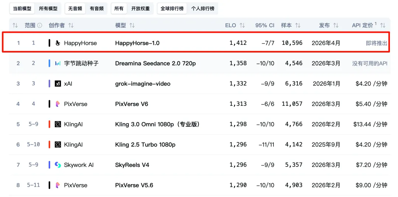This screenshot has width=398, height=197.
Task: Click creator name xAI
Action: point(68,83)
